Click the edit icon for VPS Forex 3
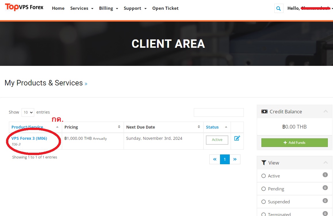This screenshot has height=216, width=333. [237, 138]
